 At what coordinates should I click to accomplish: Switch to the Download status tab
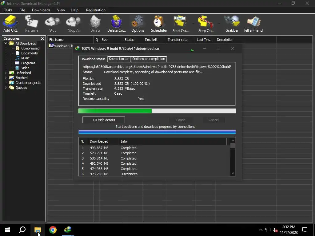coord(93,59)
